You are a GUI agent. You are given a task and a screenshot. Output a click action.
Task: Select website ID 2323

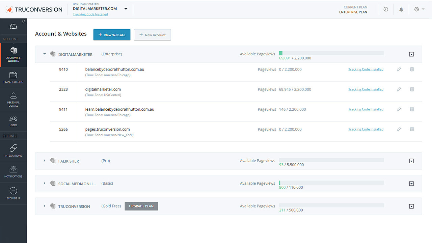pyautogui.click(x=63, y=89)
